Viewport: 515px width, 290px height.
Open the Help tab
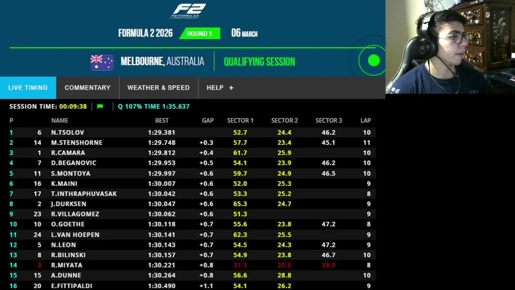coord(220,87)
